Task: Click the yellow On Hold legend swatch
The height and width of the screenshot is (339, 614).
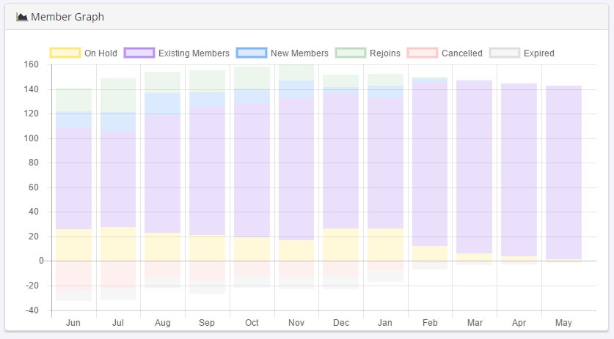Action: (x=65, y=53)
